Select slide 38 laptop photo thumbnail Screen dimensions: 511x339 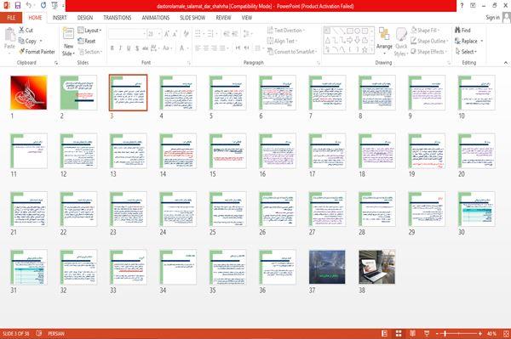[x=376, y=267]
